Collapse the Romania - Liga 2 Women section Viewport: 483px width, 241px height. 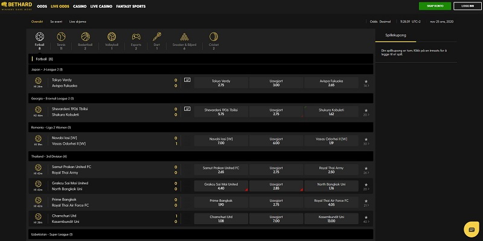point(200,127)
